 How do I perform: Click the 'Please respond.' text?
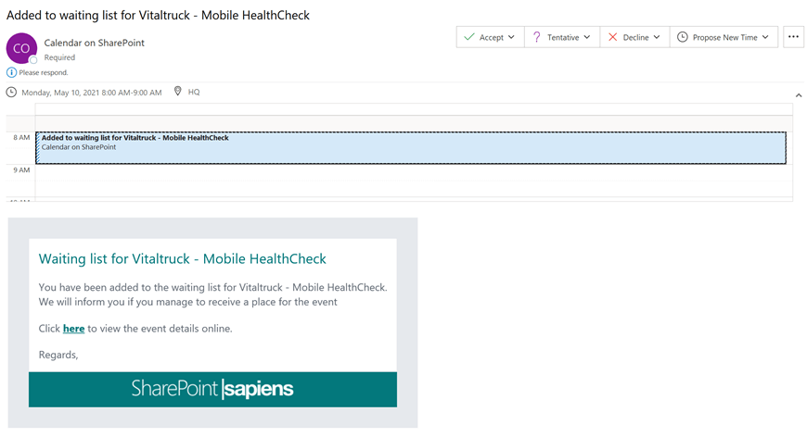tap(44, 72)
